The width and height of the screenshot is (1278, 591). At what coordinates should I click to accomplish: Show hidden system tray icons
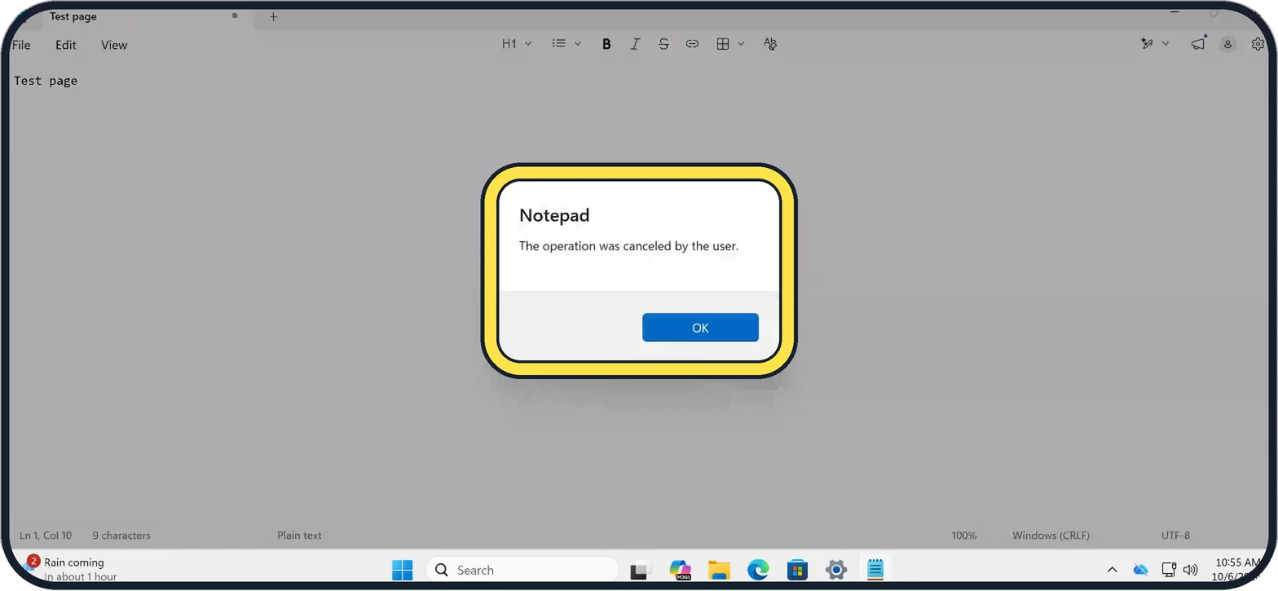(x=1112, y=570)
